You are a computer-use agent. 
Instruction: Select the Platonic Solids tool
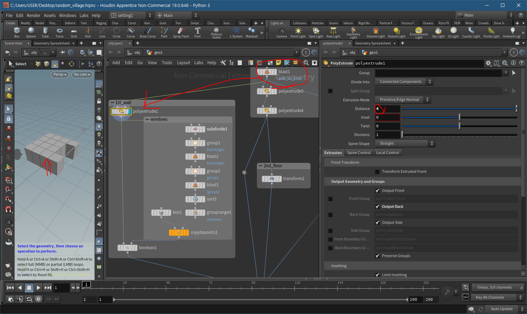[x=217, y=33]
